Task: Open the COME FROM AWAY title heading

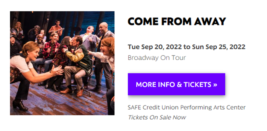Action: [176, 22]
